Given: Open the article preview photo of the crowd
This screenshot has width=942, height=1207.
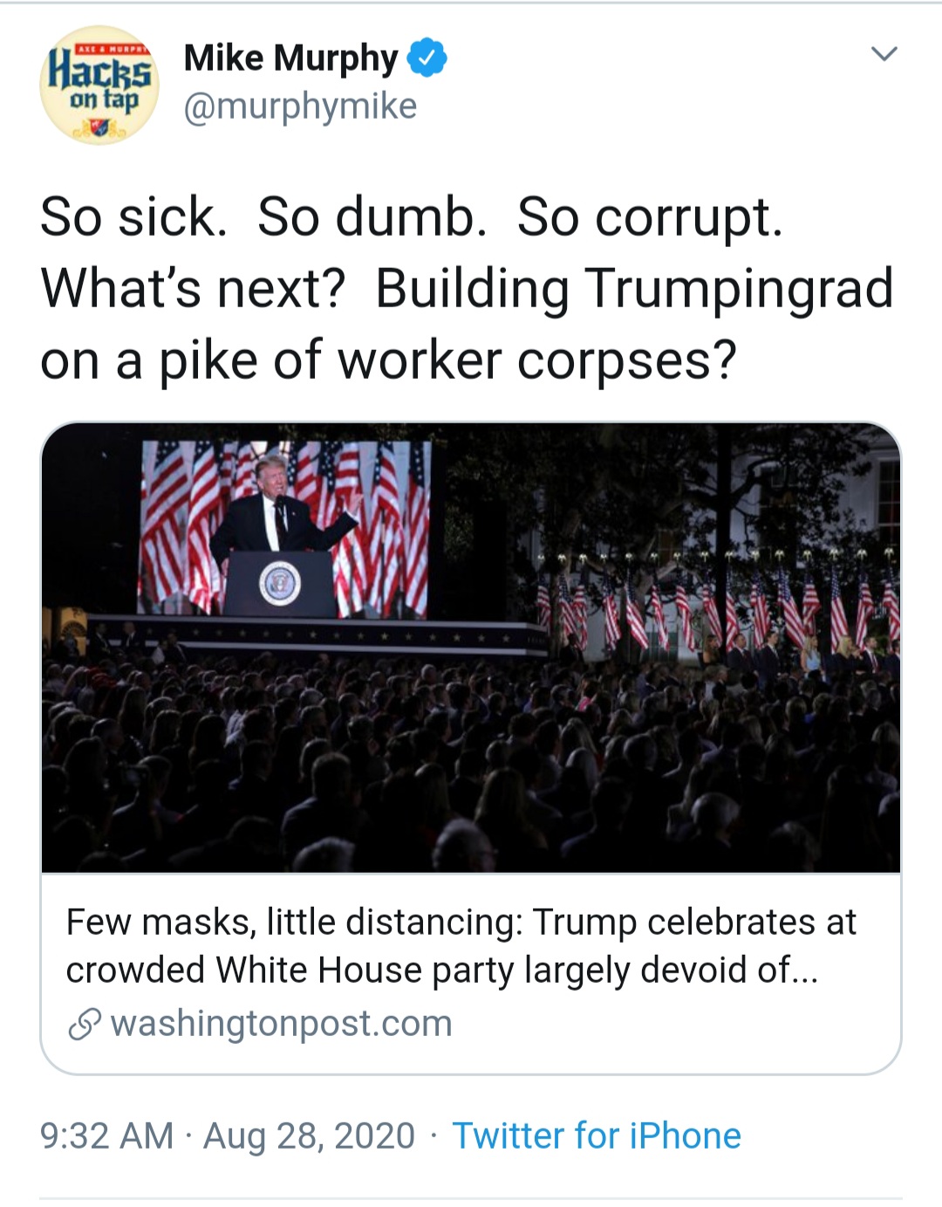Looking at the screenshot, I should 471,648.
